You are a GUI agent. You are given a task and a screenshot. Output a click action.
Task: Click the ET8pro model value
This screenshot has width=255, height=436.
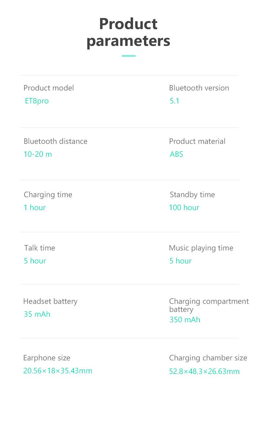(x=37, y=101)
